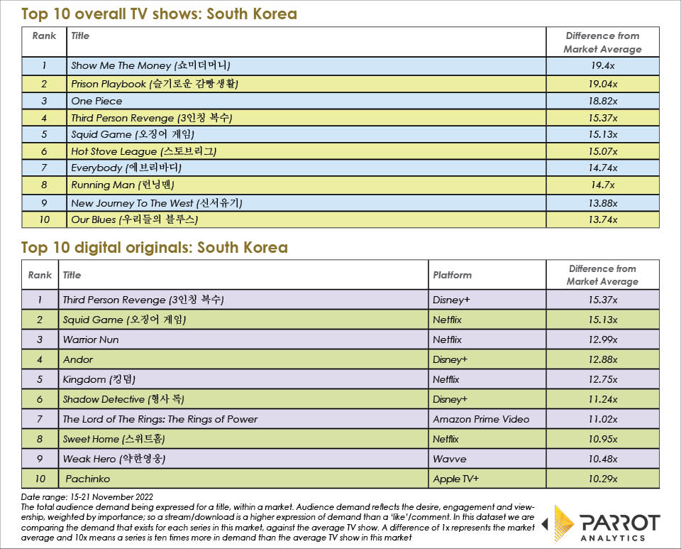Select the 12.88x value
The height and width of the screenshot is (549, 681).
tap(603, 359)
